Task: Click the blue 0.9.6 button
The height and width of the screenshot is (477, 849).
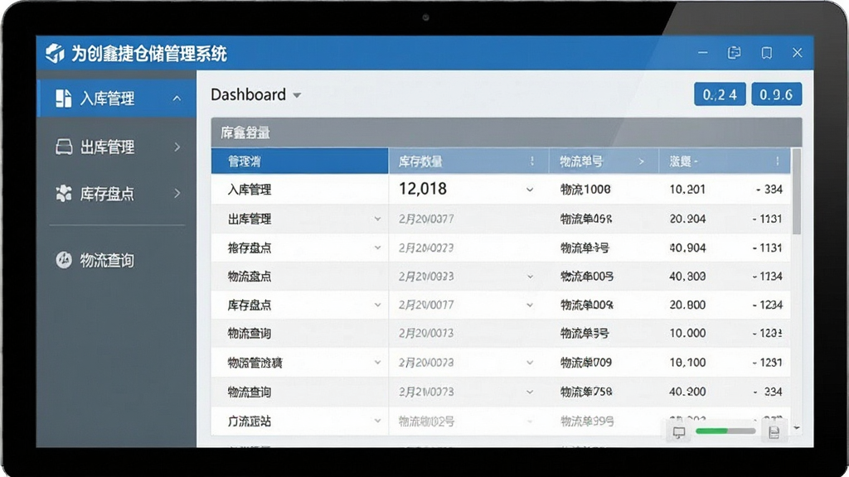Action: click(776, 94)
